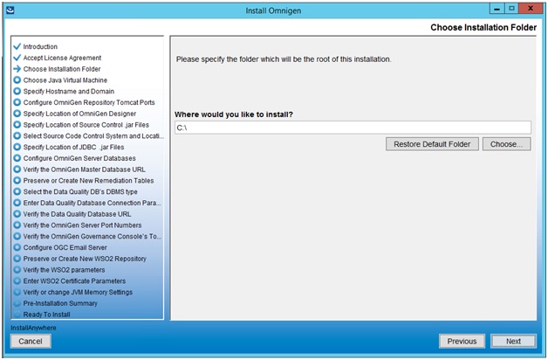548x360 pixels.
Task: Select the 'Introduction' step text
Action: click(x=40, y=46)
